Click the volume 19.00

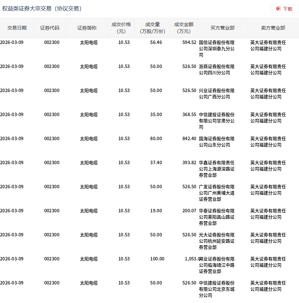tap(156, 211)
